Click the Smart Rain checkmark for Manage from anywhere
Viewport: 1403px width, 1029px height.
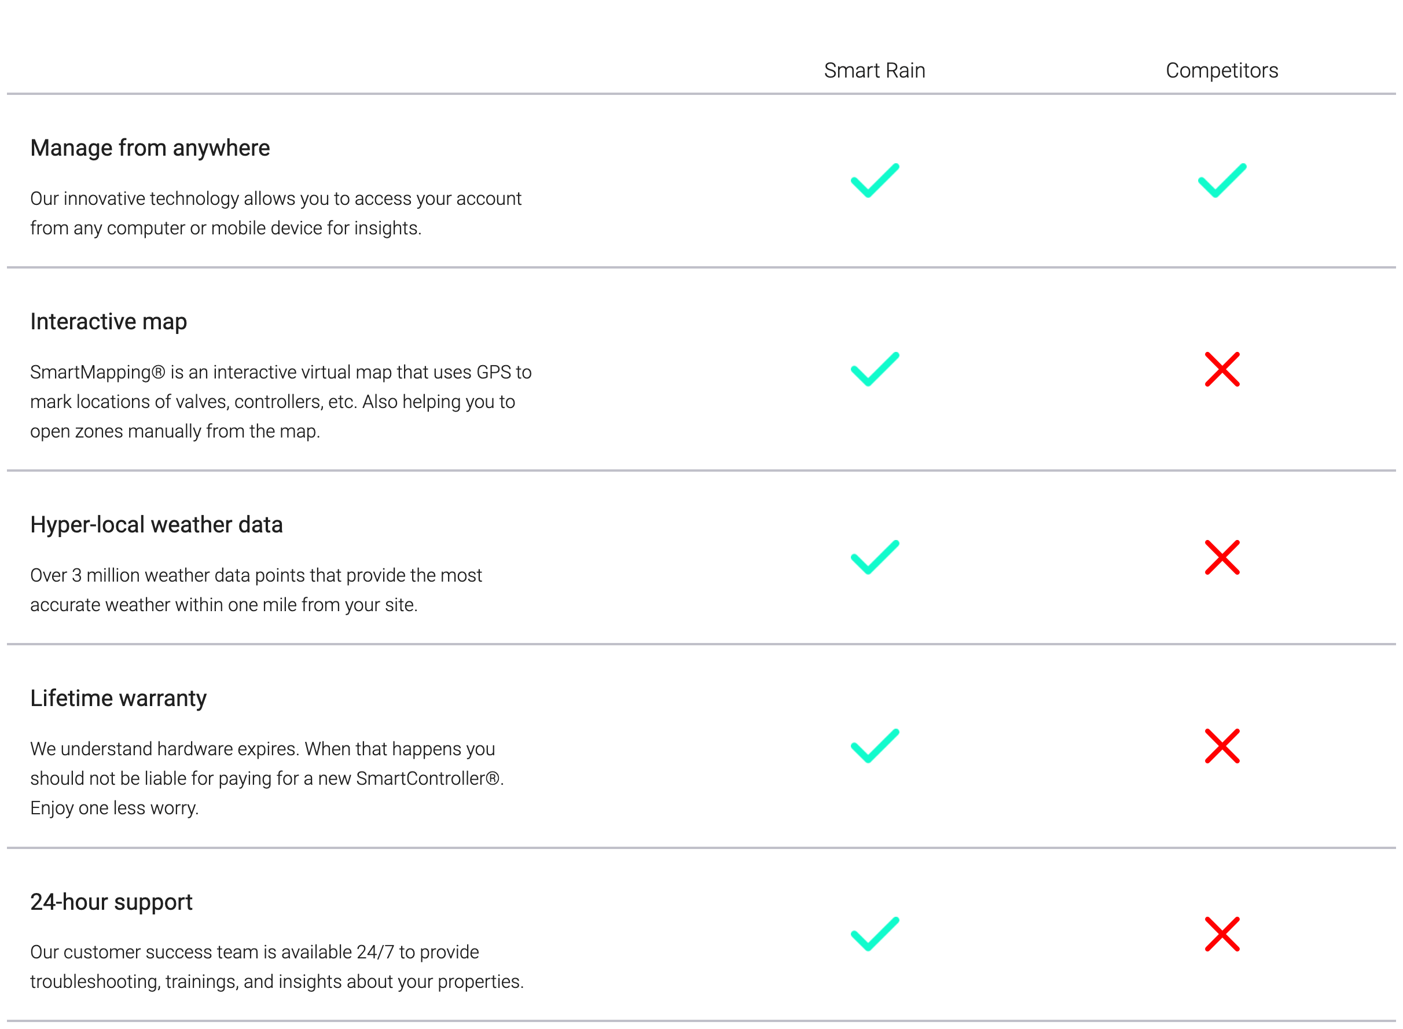click(x=875, y=181)
